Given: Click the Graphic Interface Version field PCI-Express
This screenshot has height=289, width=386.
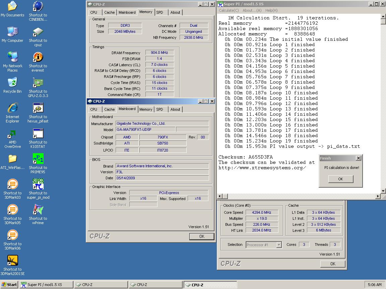Looking at the screenshot, I should pos(169,193).
